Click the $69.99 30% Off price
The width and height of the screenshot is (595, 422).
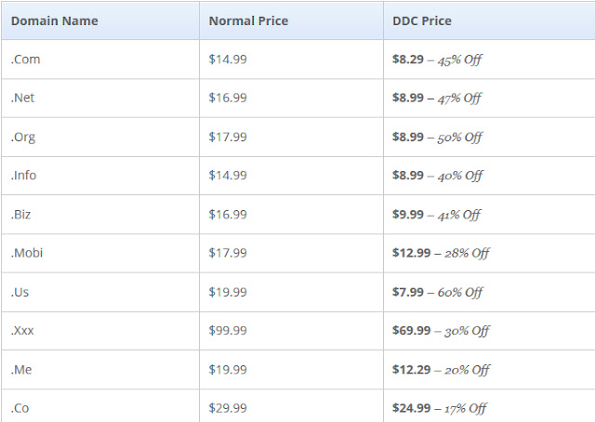coord(441,331)
